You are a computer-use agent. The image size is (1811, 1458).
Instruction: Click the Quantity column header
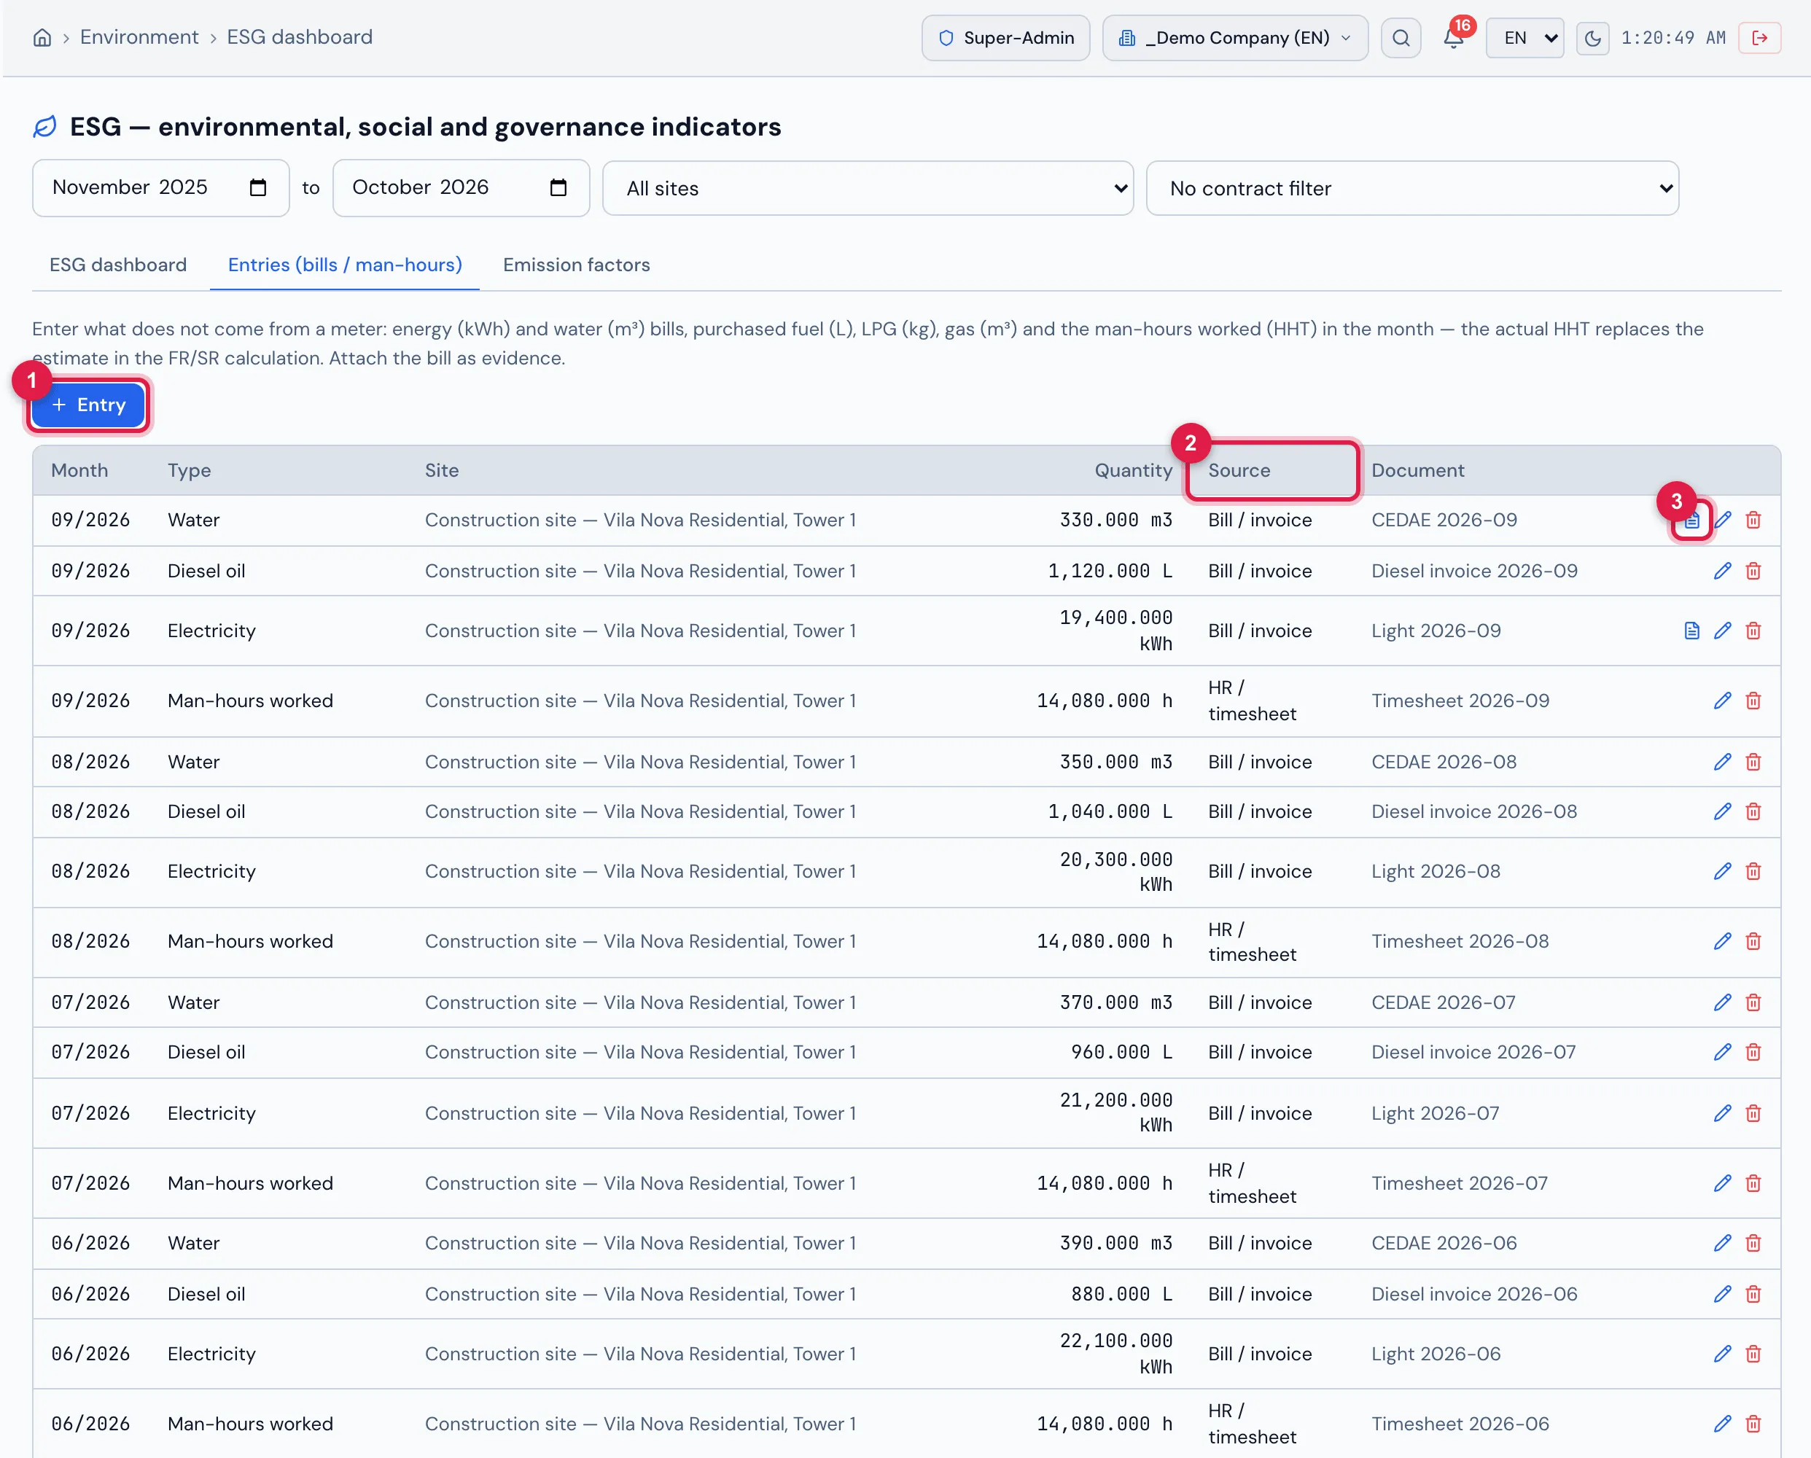point(1133,470)
